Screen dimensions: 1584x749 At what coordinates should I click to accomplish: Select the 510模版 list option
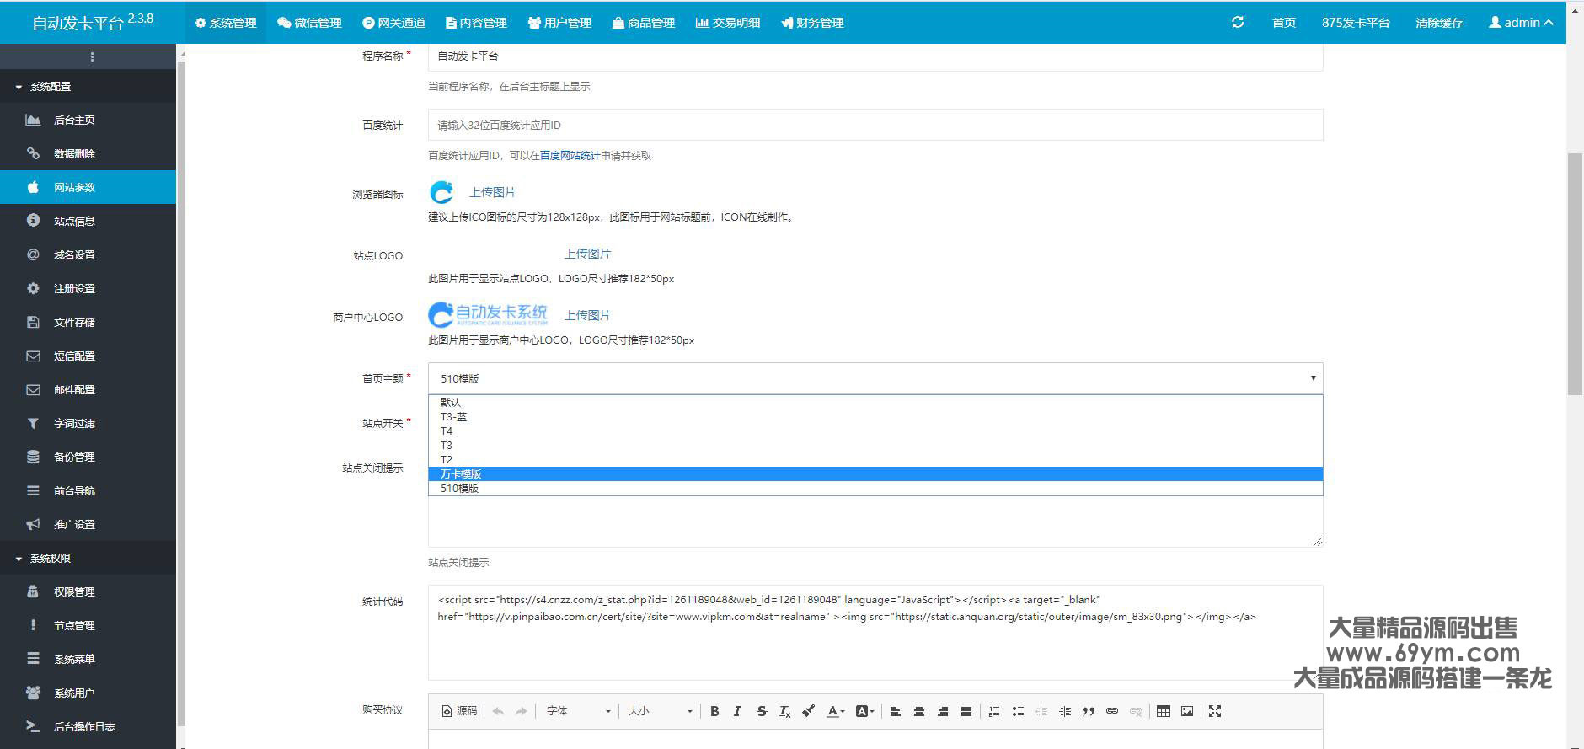pyautogui.click(x=875, y=488)
